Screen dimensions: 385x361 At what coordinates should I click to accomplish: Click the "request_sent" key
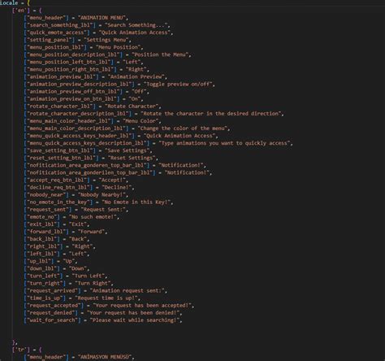[47, 210]
